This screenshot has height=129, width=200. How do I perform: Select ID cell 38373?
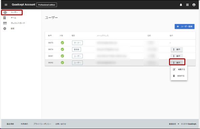coord(51,43)
